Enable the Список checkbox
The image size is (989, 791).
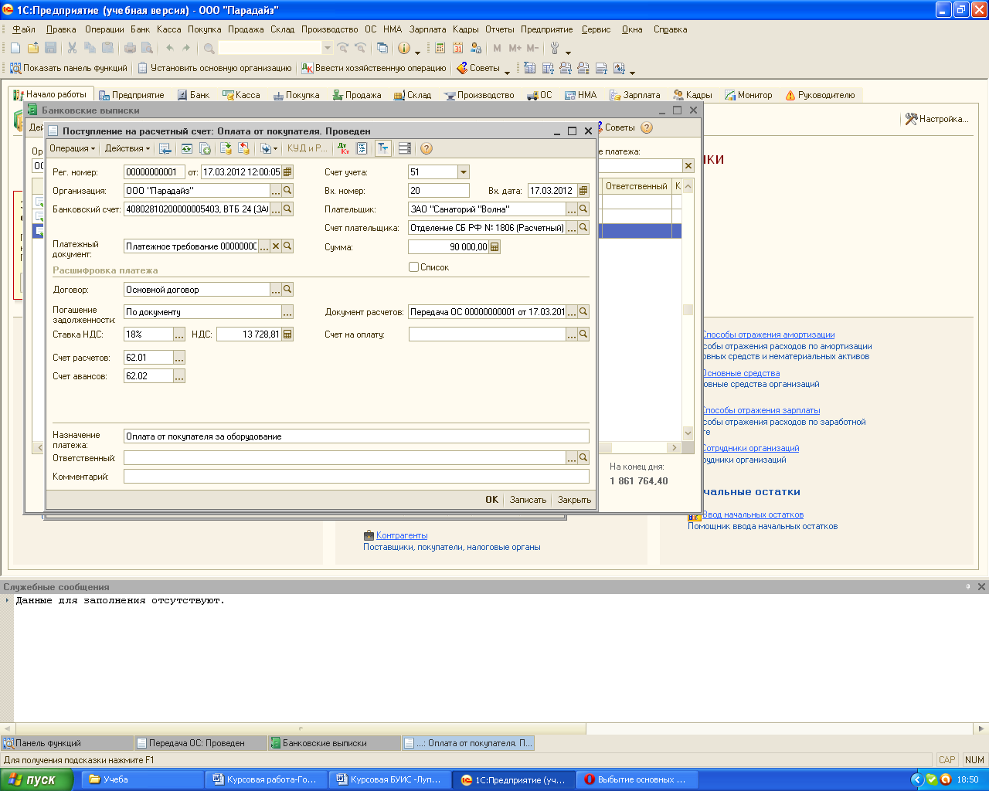point(414,267)
